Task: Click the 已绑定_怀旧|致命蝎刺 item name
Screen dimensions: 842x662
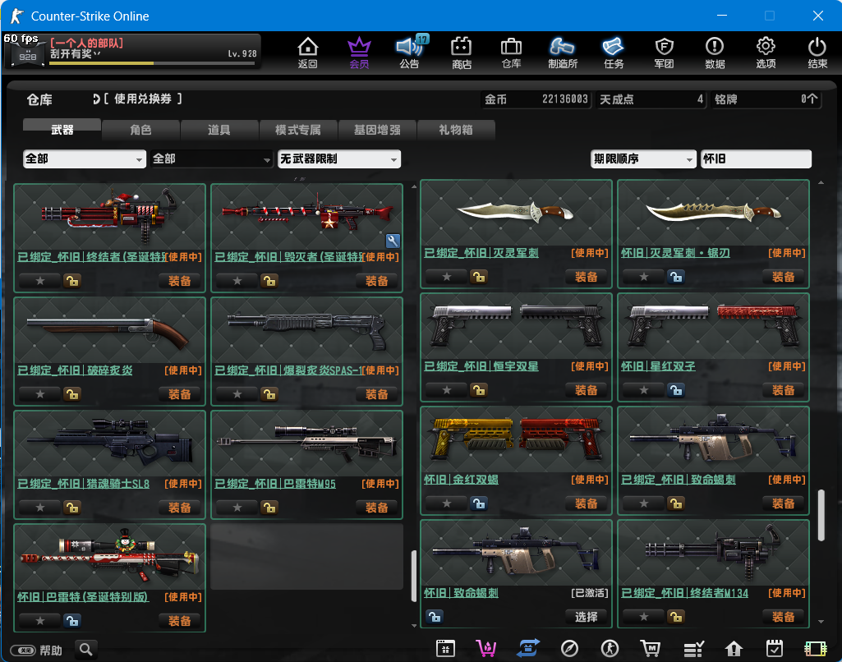Action: pyautogui.click(x=679, y=480)
